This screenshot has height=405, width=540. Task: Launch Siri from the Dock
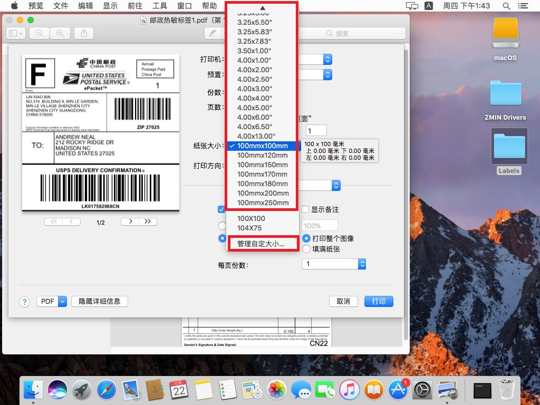tap(57, 390)
